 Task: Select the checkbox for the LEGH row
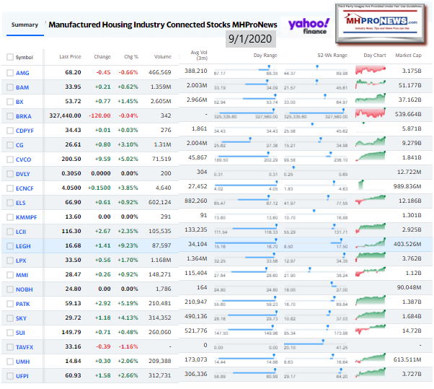click(9, 247)
